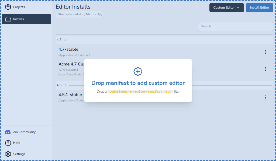Click the 4.7.0-custom.1 version text
Screen dimensions: 276x161
pos(68,70)
